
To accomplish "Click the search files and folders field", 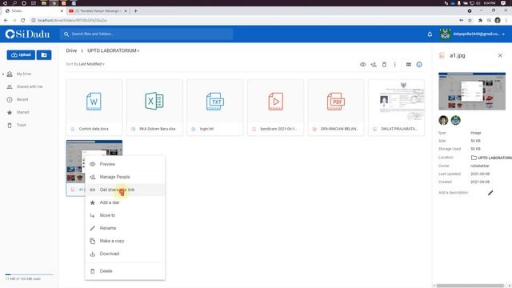I will coord(146,34).
